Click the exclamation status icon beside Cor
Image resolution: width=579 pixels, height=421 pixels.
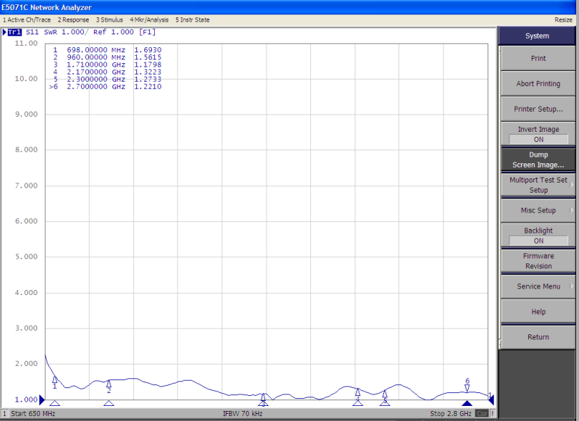(493, 413)
